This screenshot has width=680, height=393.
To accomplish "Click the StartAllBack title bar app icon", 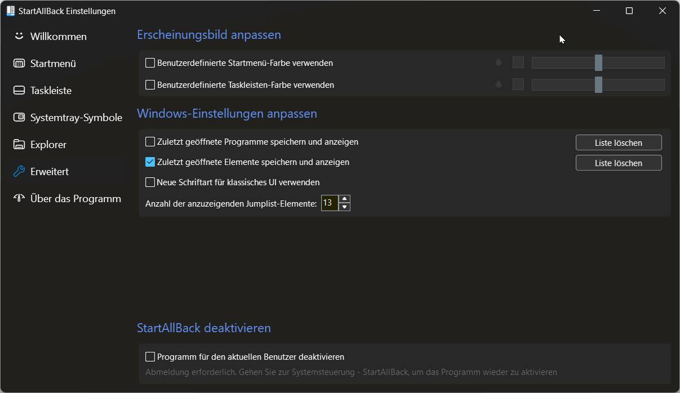I will tap(10, 11).
